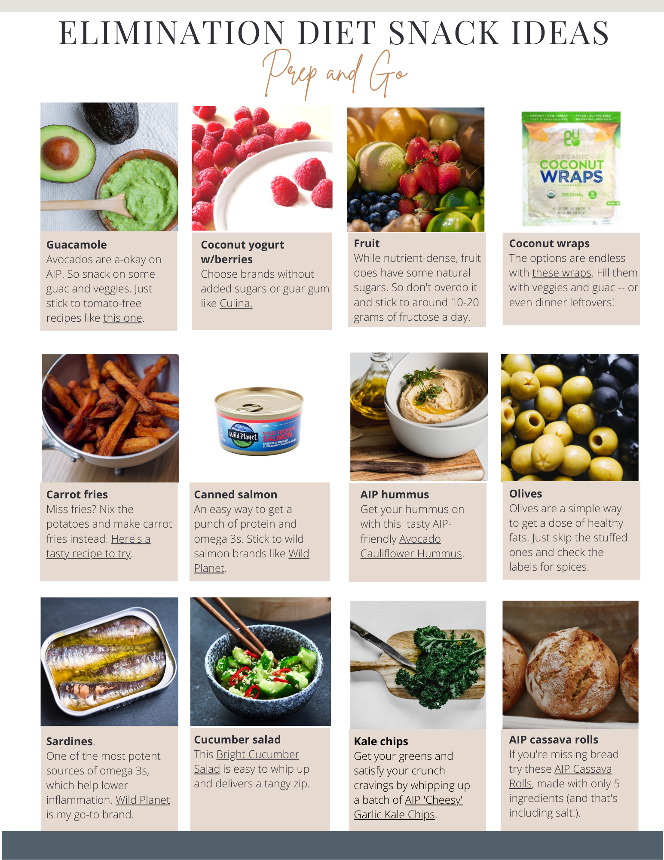Open the AIP 'Cheesy' Garlic Kale Chips link
664x860 pixels.
408,808
